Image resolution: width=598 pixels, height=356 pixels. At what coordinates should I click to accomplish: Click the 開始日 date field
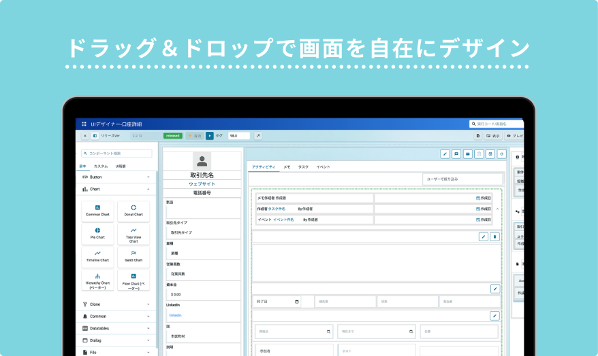pos(294,332)
